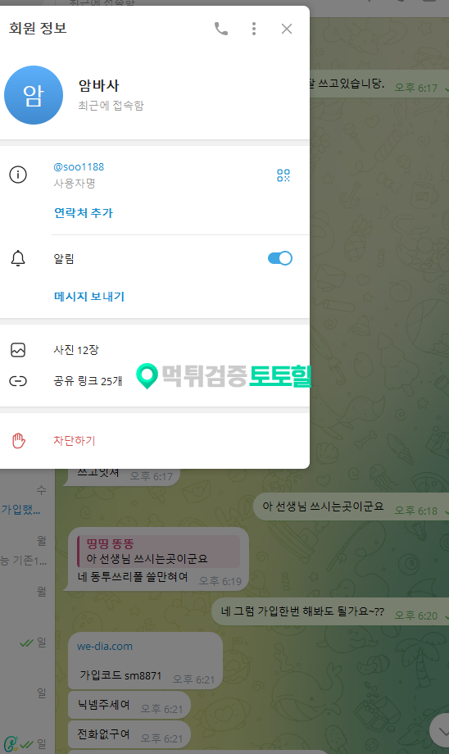449x754 pixels.
Task: Click the bell notification icon
Action: pos(18,258)
